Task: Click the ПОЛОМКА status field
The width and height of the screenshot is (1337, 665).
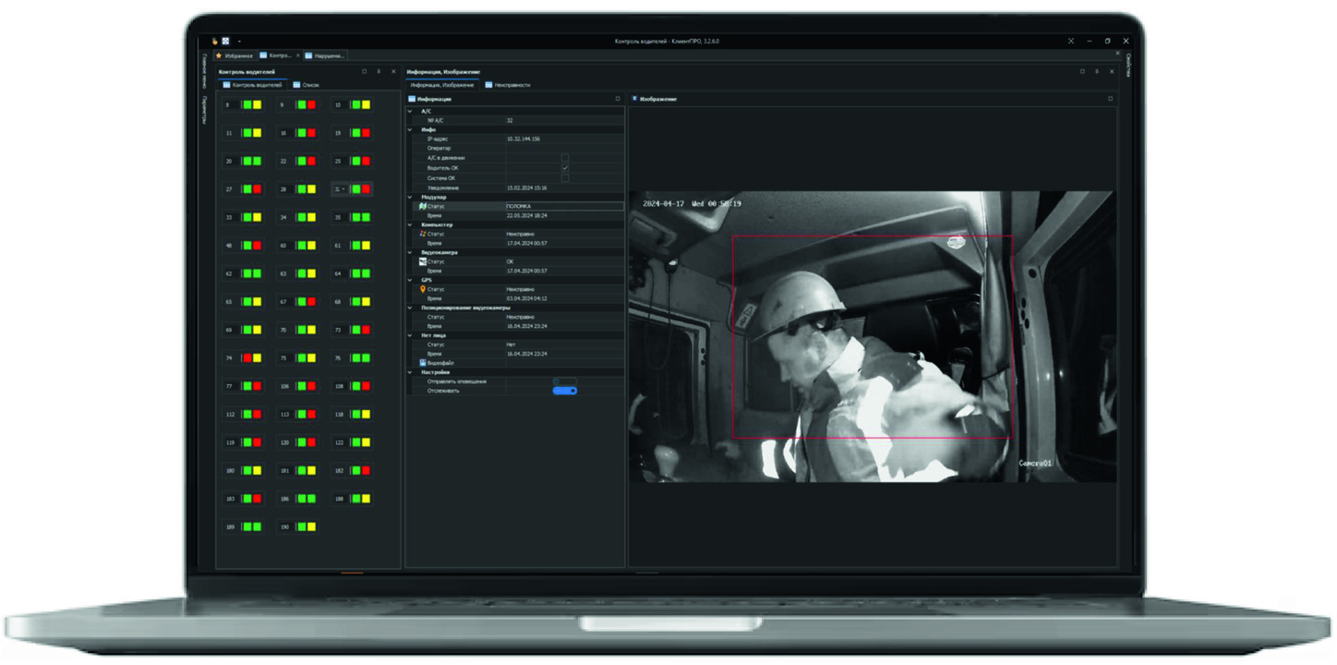Action: click(564, 206)
